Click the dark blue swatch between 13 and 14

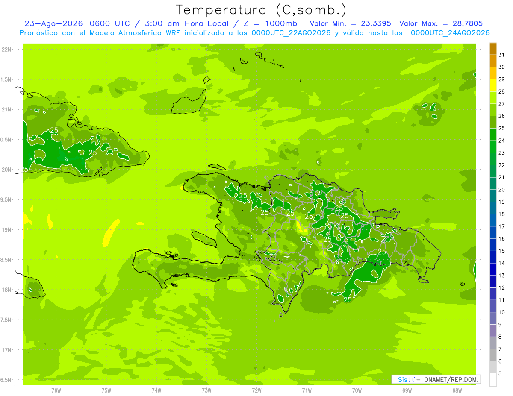493,269
